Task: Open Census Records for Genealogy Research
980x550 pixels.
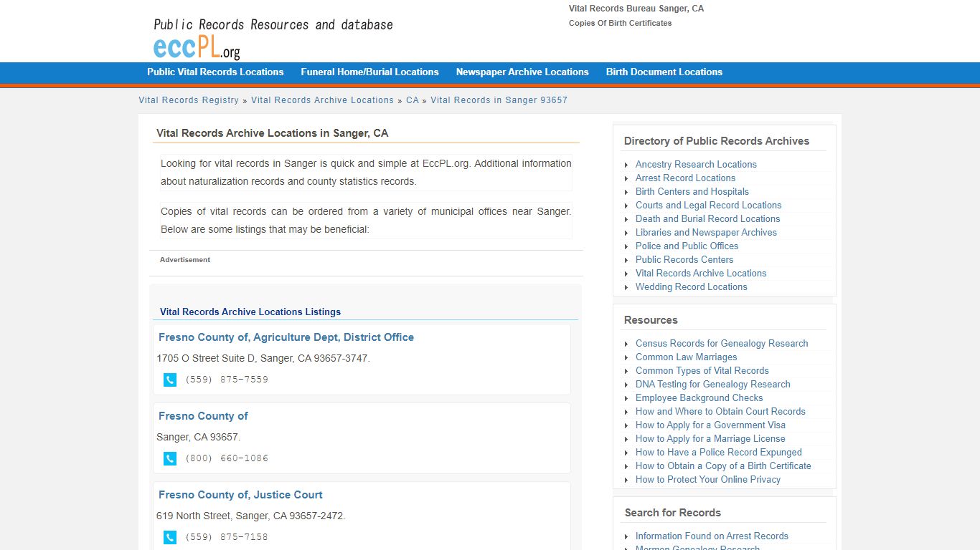Action: (722, 343)
